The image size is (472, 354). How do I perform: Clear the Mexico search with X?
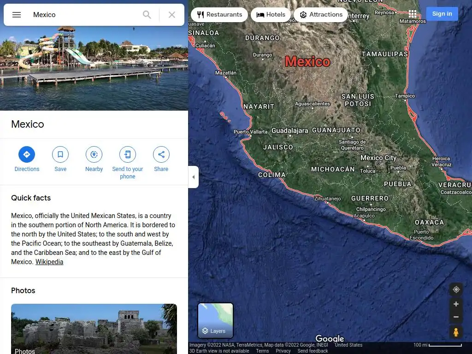coord(172,14)
